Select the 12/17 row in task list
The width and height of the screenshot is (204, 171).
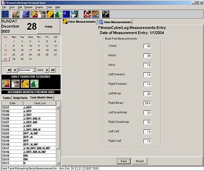click(29, 148)
